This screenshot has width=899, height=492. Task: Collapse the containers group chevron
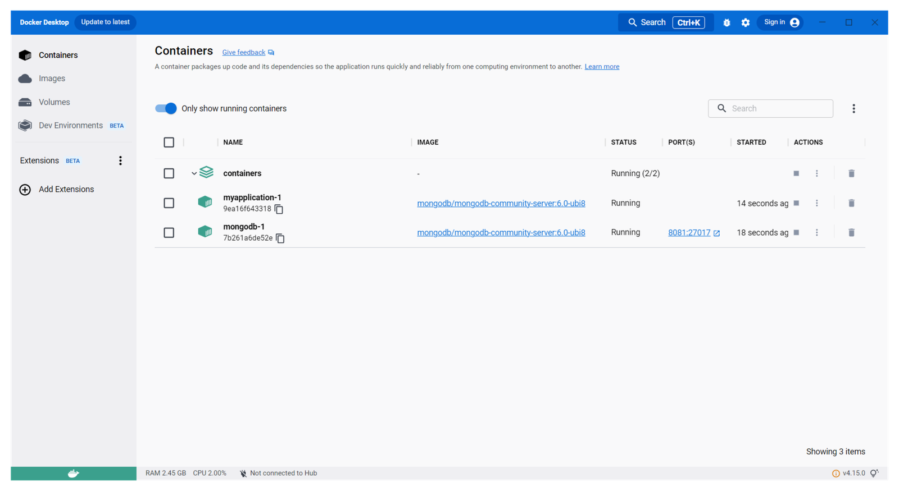click(194, 174)
